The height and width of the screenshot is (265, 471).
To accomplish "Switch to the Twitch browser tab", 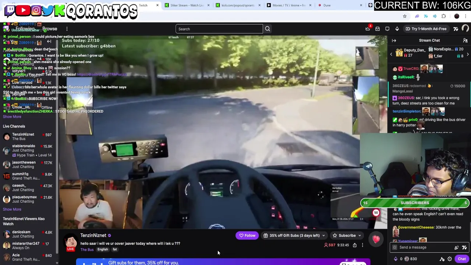I will [143, 5].
